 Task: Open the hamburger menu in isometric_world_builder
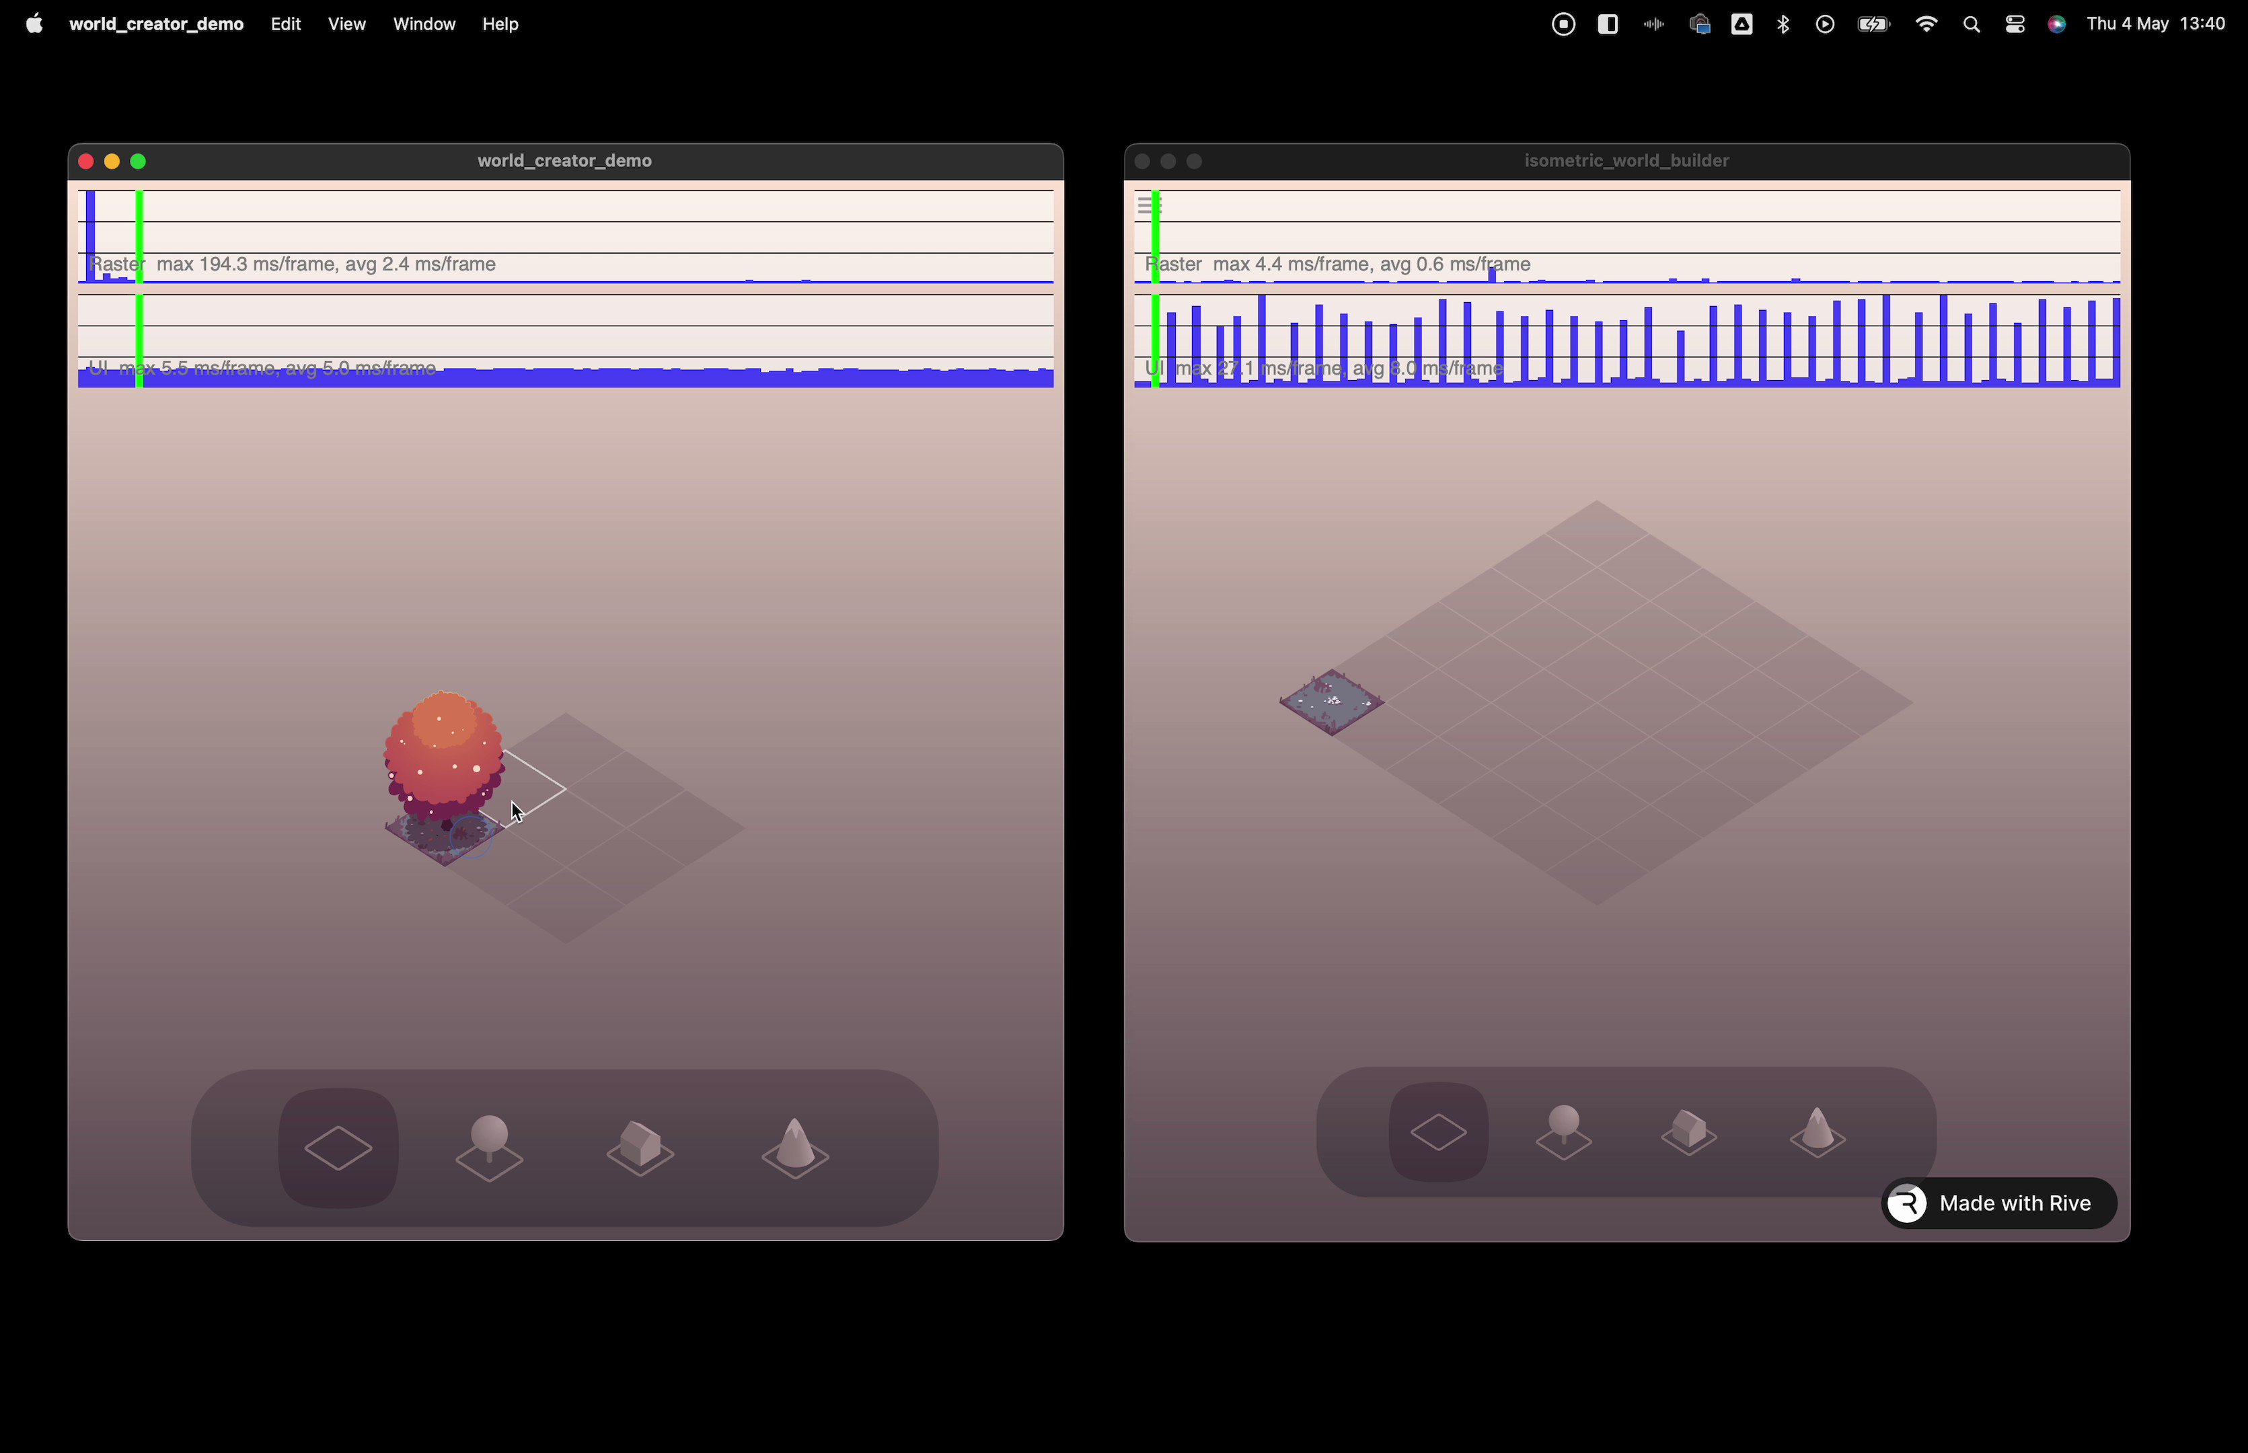tap(1146, 204)
